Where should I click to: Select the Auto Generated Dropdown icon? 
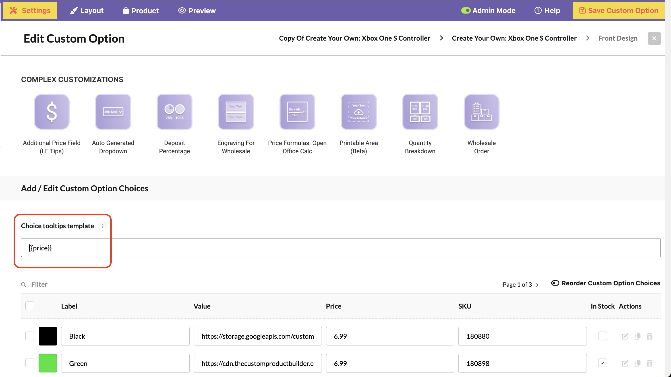pyautogui.click(x=113, y=112)
